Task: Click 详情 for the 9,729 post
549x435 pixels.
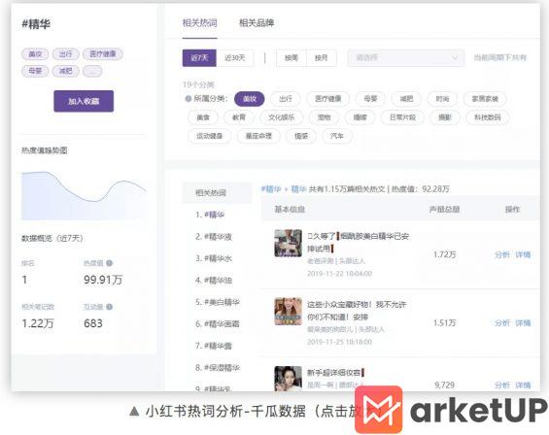Action: click(523, 385)
